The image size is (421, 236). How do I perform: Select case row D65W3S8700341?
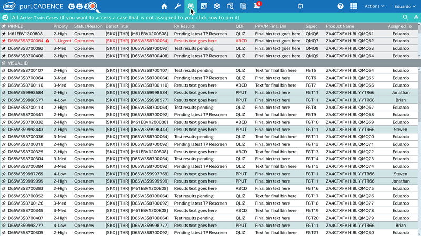tap(208, 115)
